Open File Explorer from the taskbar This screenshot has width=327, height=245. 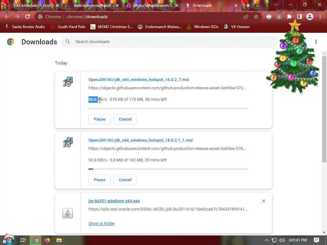click(59, 240)
